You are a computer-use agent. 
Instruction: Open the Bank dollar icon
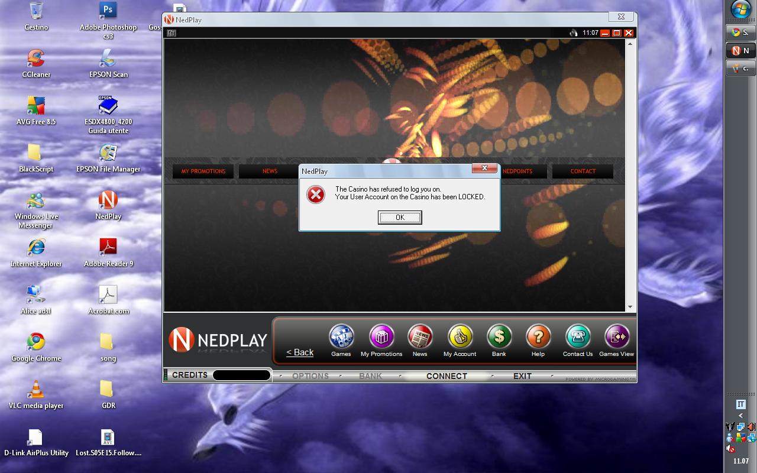point(499,337)
